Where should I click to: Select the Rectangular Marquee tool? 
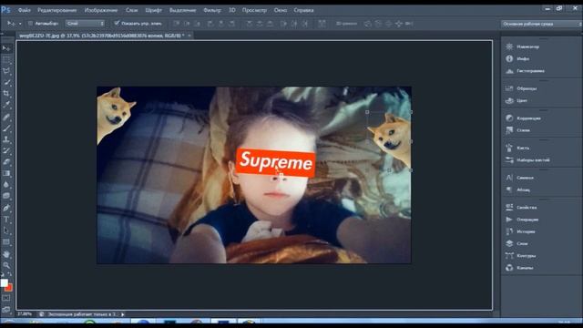[x=6, y=59]
